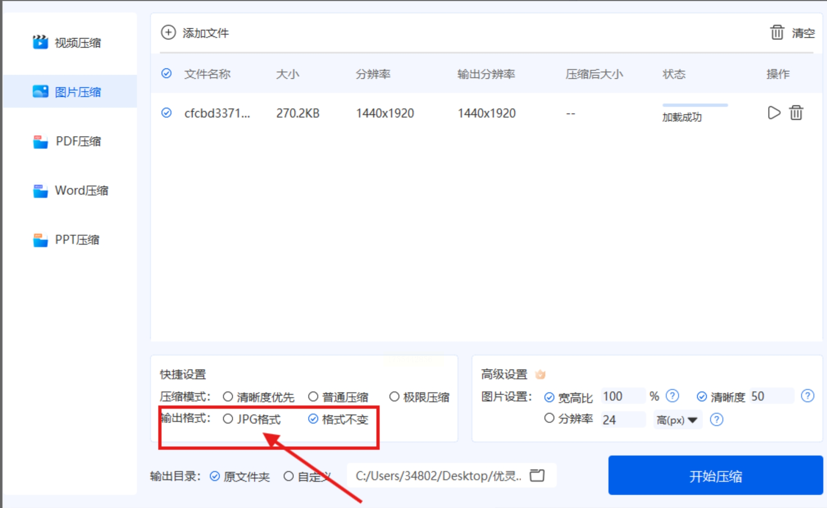Select the JPG格式 output format
The width and height of the screenshot is (827, 508).
(x=228, y=419)
